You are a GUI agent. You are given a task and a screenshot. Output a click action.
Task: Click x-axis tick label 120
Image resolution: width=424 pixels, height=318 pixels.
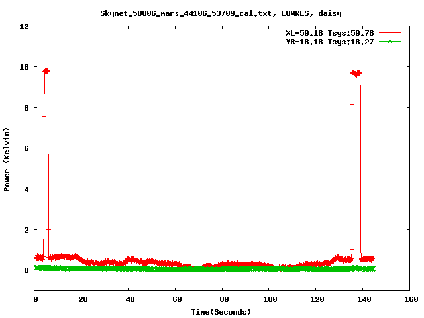(317, 299)
